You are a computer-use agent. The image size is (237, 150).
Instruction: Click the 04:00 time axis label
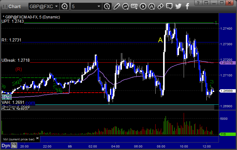115,146
